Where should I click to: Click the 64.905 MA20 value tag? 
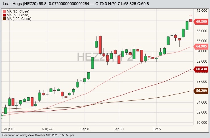[201, 46]
